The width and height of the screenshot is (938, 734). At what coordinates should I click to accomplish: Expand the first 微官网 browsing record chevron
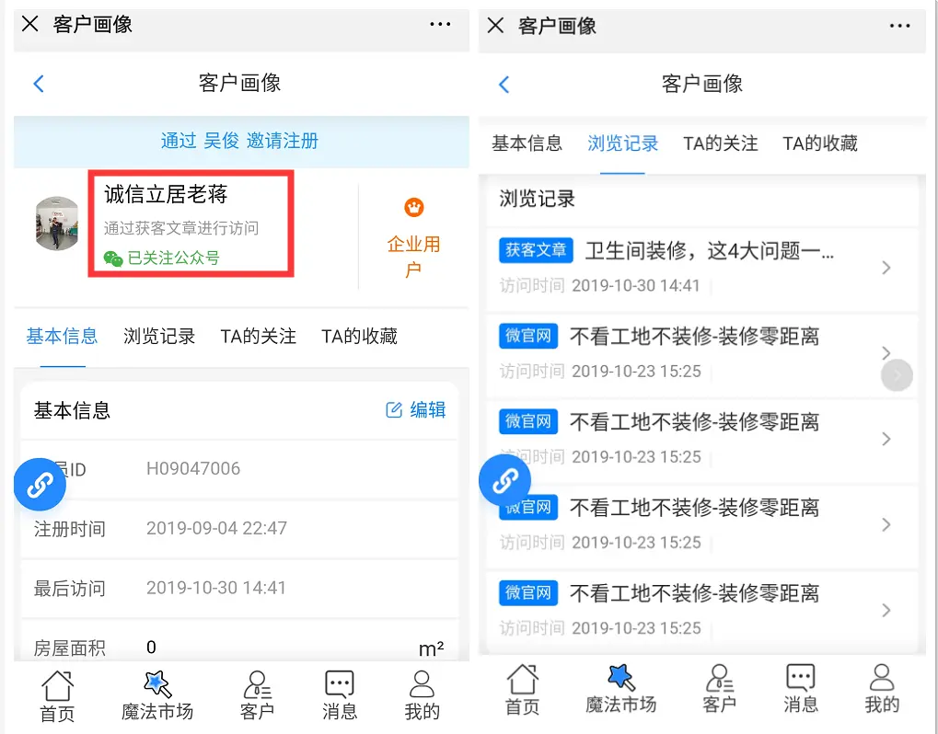pyautogui.click(x=886, y=353)
